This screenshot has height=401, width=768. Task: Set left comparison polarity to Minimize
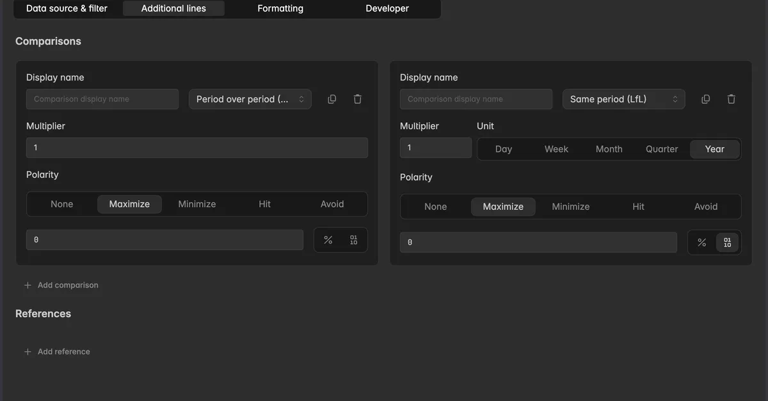click(x=197, y=204)
